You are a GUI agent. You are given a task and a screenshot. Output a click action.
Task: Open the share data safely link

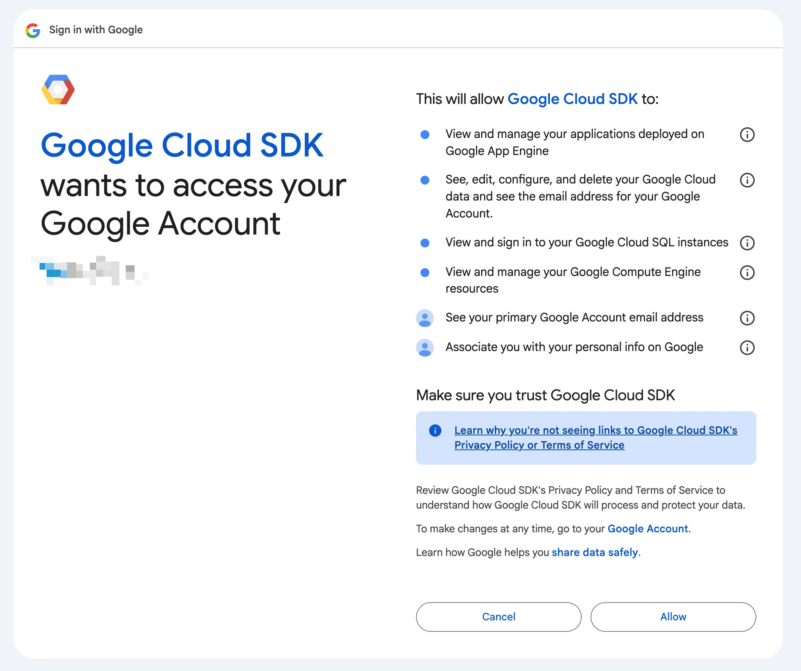595,552
